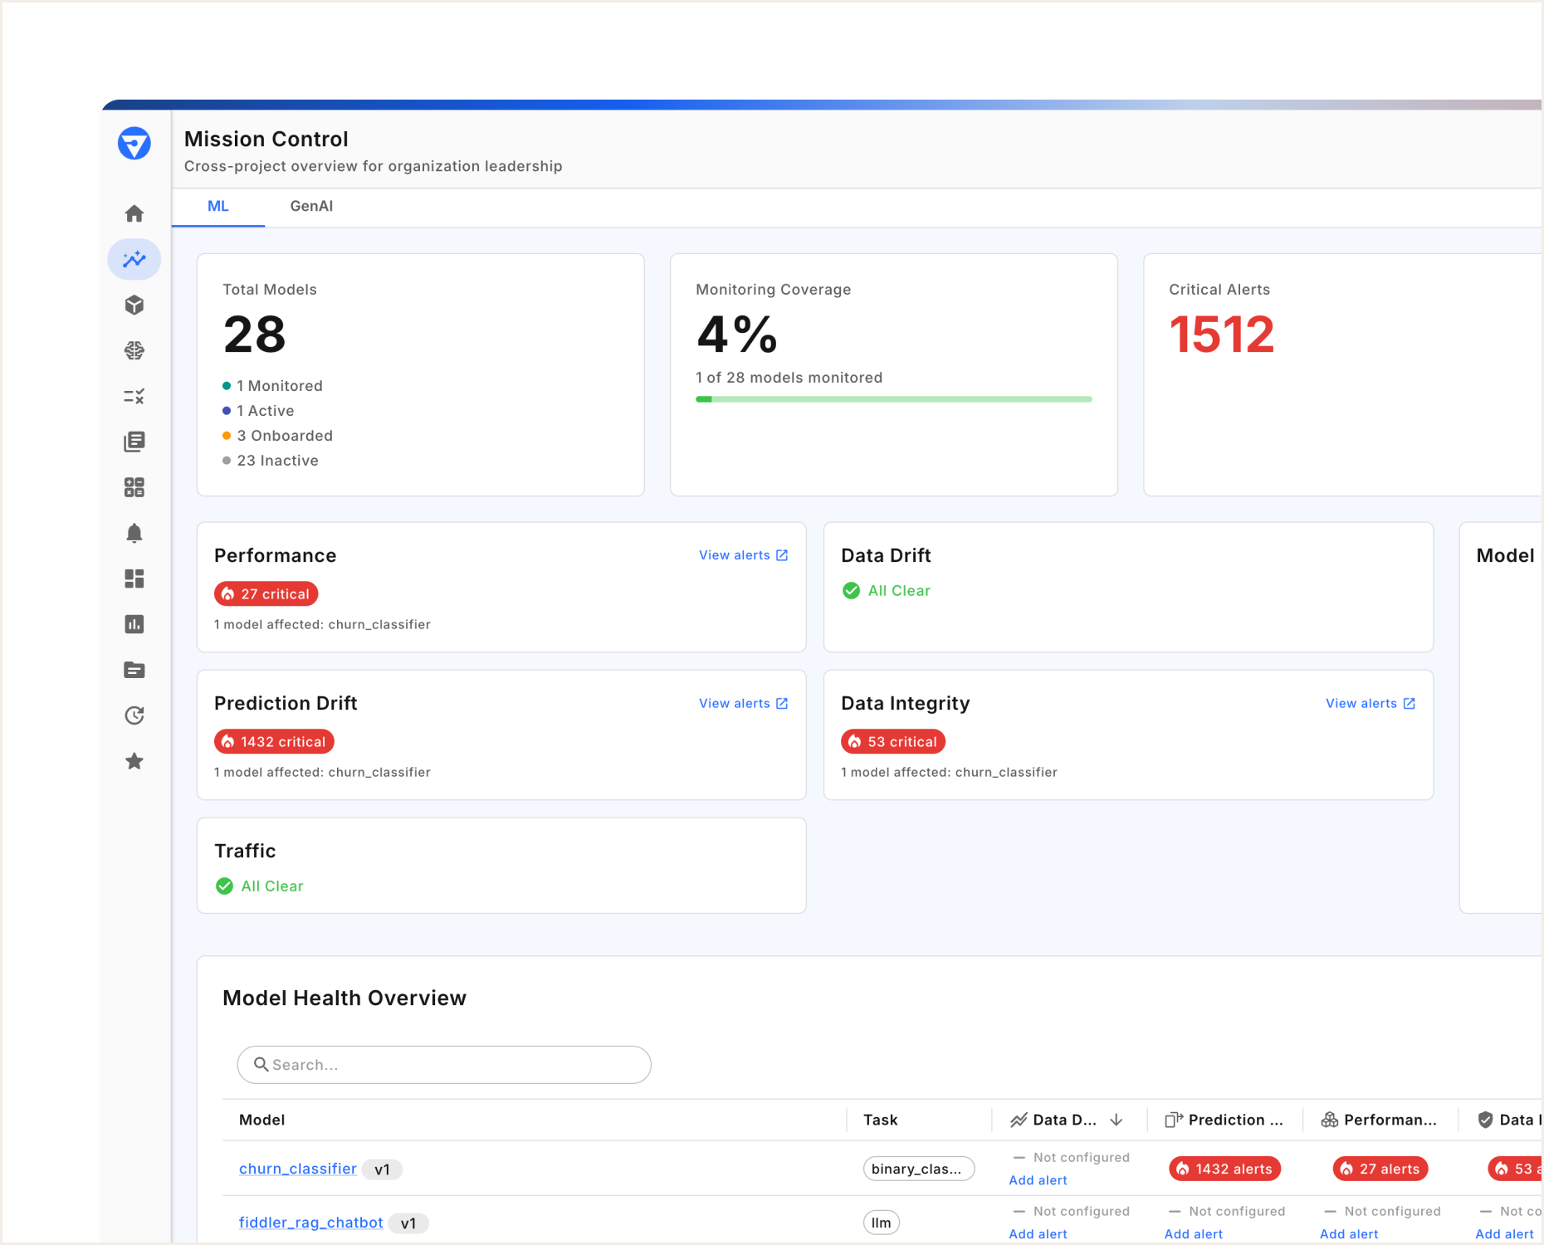Click 'All Clear' text in Traffic card

pyautogui.click(x=272, y=886)
